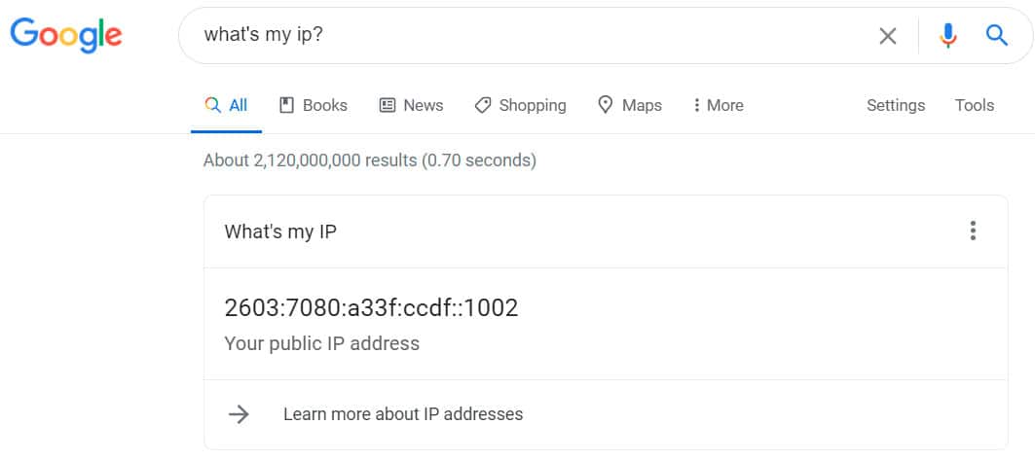The width and height of the screenshot is (1035, 461).
Task: Open the What's my IP card options menu
Action: pos(972,231)
